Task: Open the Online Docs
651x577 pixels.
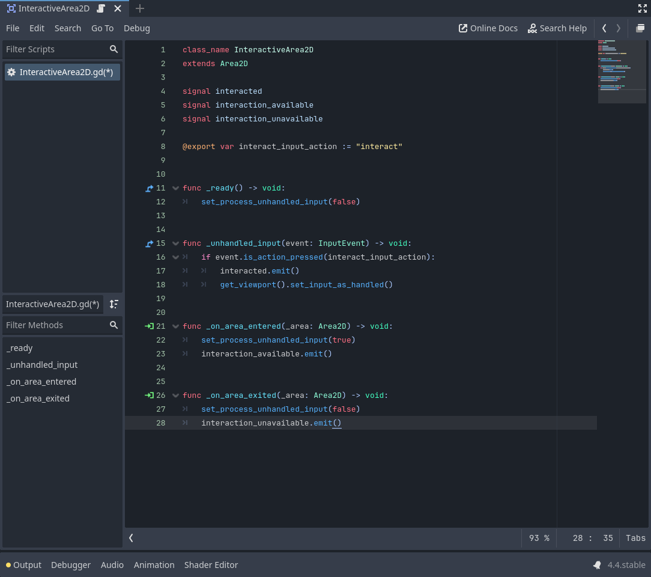Action: tap(488, 28)
